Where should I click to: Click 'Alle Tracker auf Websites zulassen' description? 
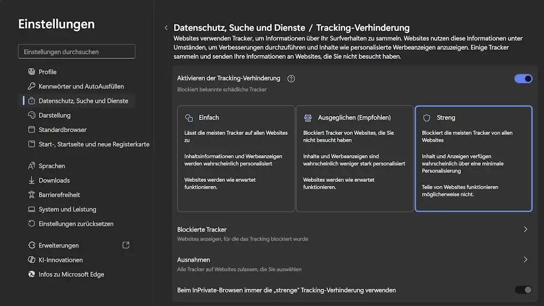(x=239, y=269)
